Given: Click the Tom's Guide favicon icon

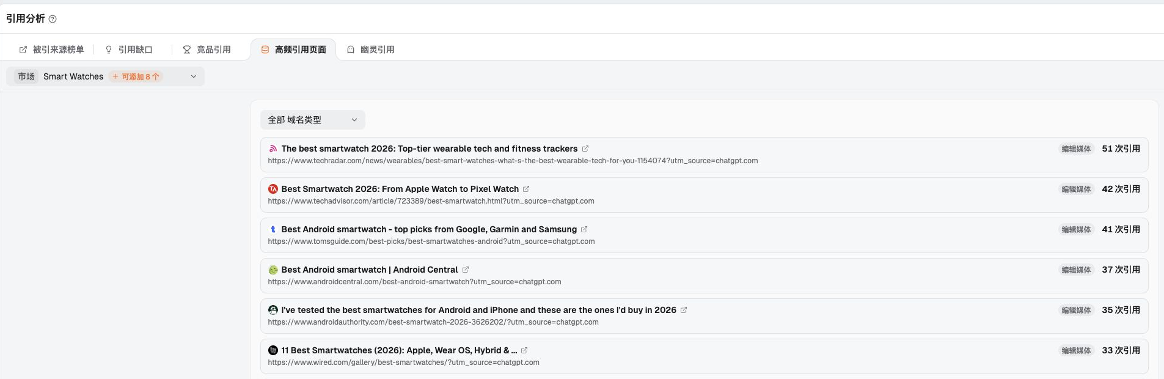Looking at the screenshot, I should 273,229.
